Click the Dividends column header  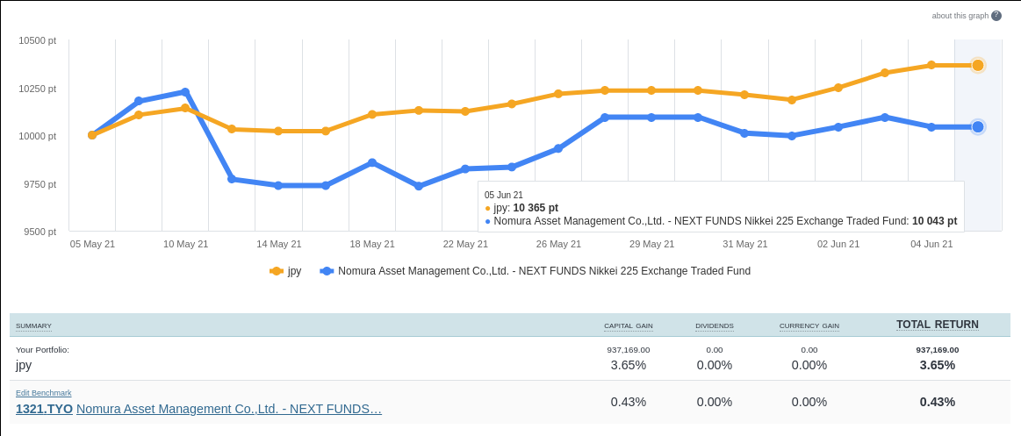pos(714,325)
